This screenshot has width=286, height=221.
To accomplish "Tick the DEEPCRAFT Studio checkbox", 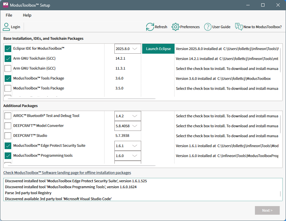I will (x=8, y=136).
